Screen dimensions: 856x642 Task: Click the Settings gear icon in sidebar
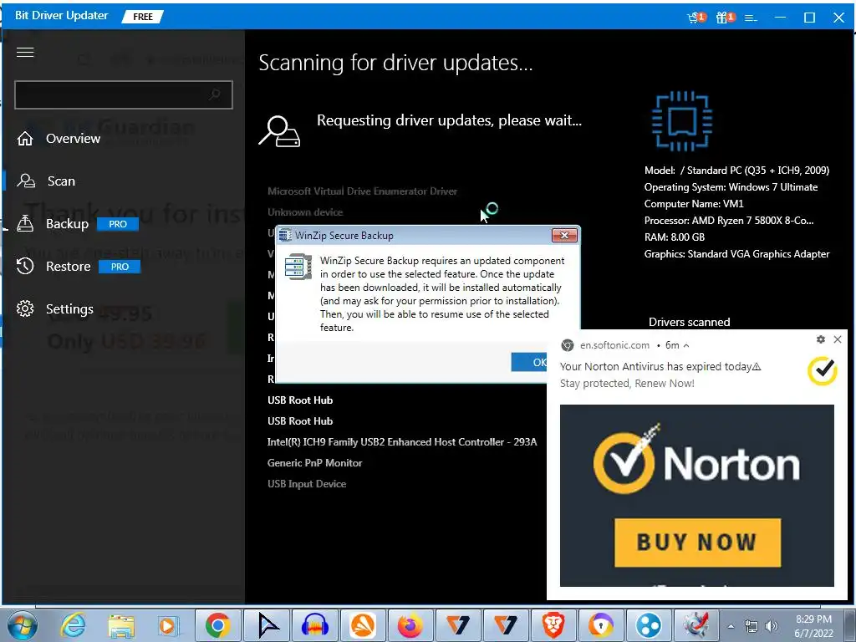click(25, 308)
